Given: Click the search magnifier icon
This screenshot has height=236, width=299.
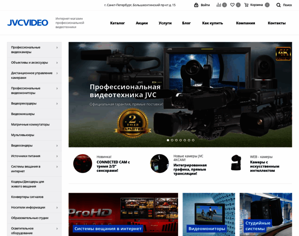Looking at the screenshot, I should 279,5.
